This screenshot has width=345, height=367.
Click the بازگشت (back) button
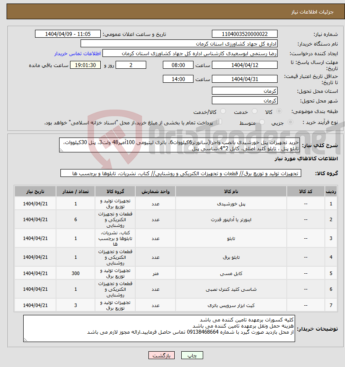pyautogui.click(x=161, y=355)
